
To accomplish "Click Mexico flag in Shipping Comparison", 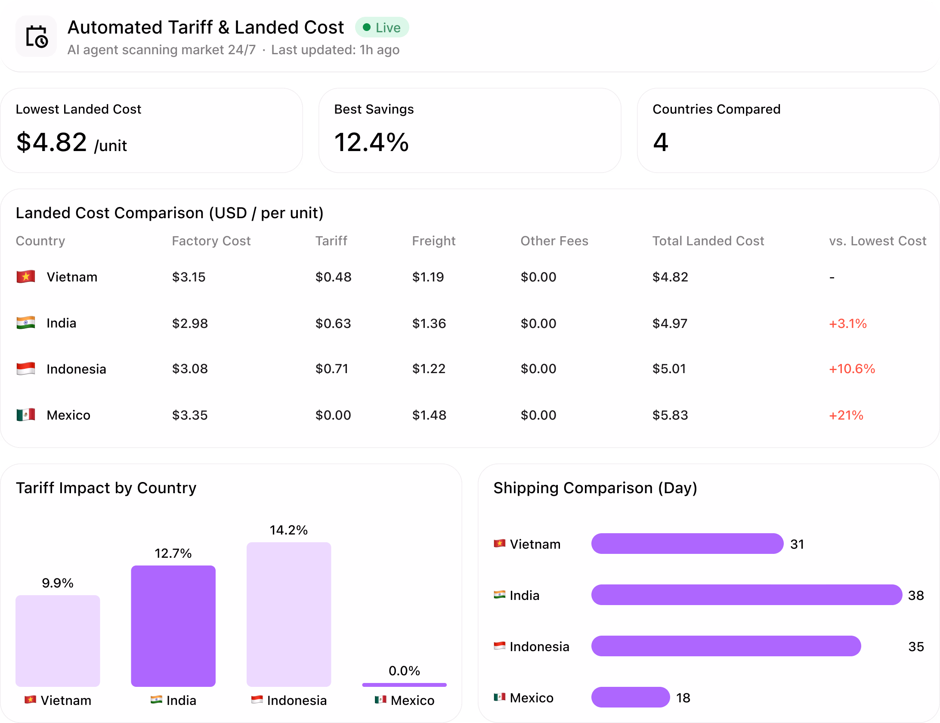I will pos(500,697).
